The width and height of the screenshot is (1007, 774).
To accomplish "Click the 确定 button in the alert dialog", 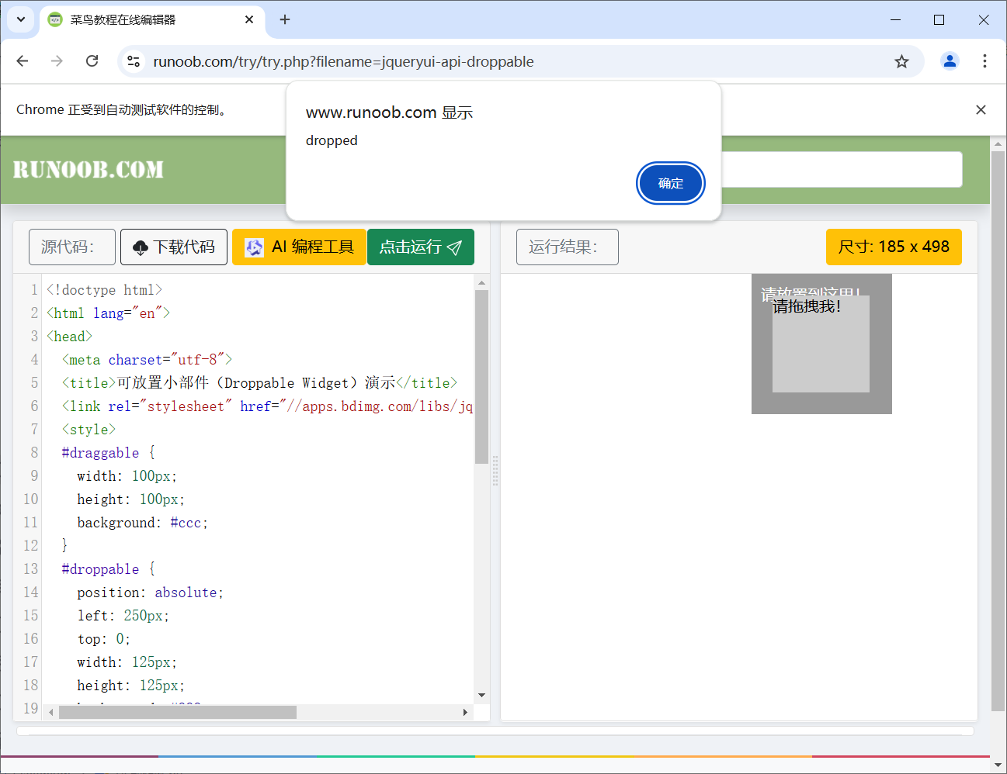I will 671,183.
